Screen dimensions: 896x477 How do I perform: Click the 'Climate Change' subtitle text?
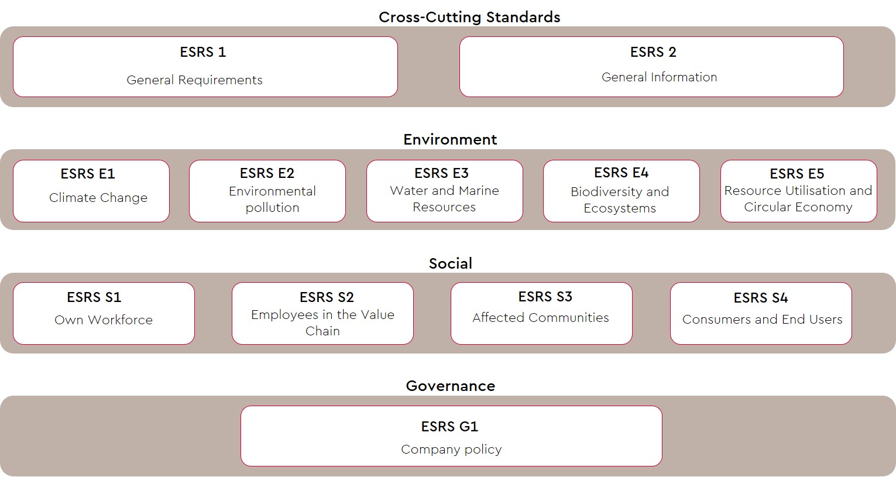click(x=98, y=198)
